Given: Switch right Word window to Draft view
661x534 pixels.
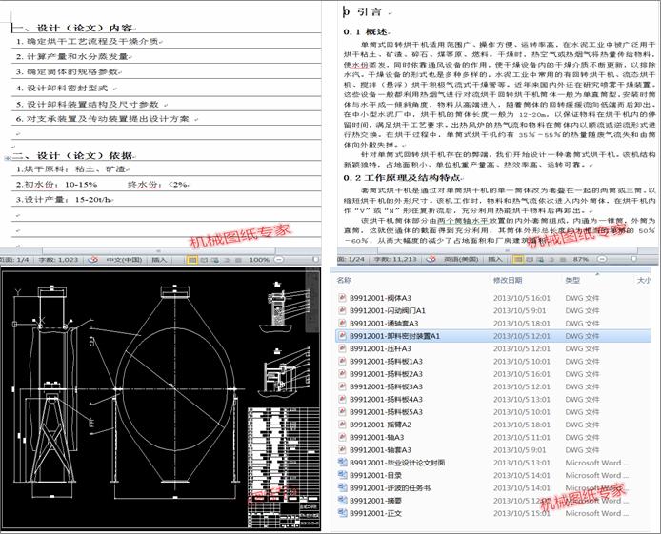Looking at the screenshot, I should [562, 259].
